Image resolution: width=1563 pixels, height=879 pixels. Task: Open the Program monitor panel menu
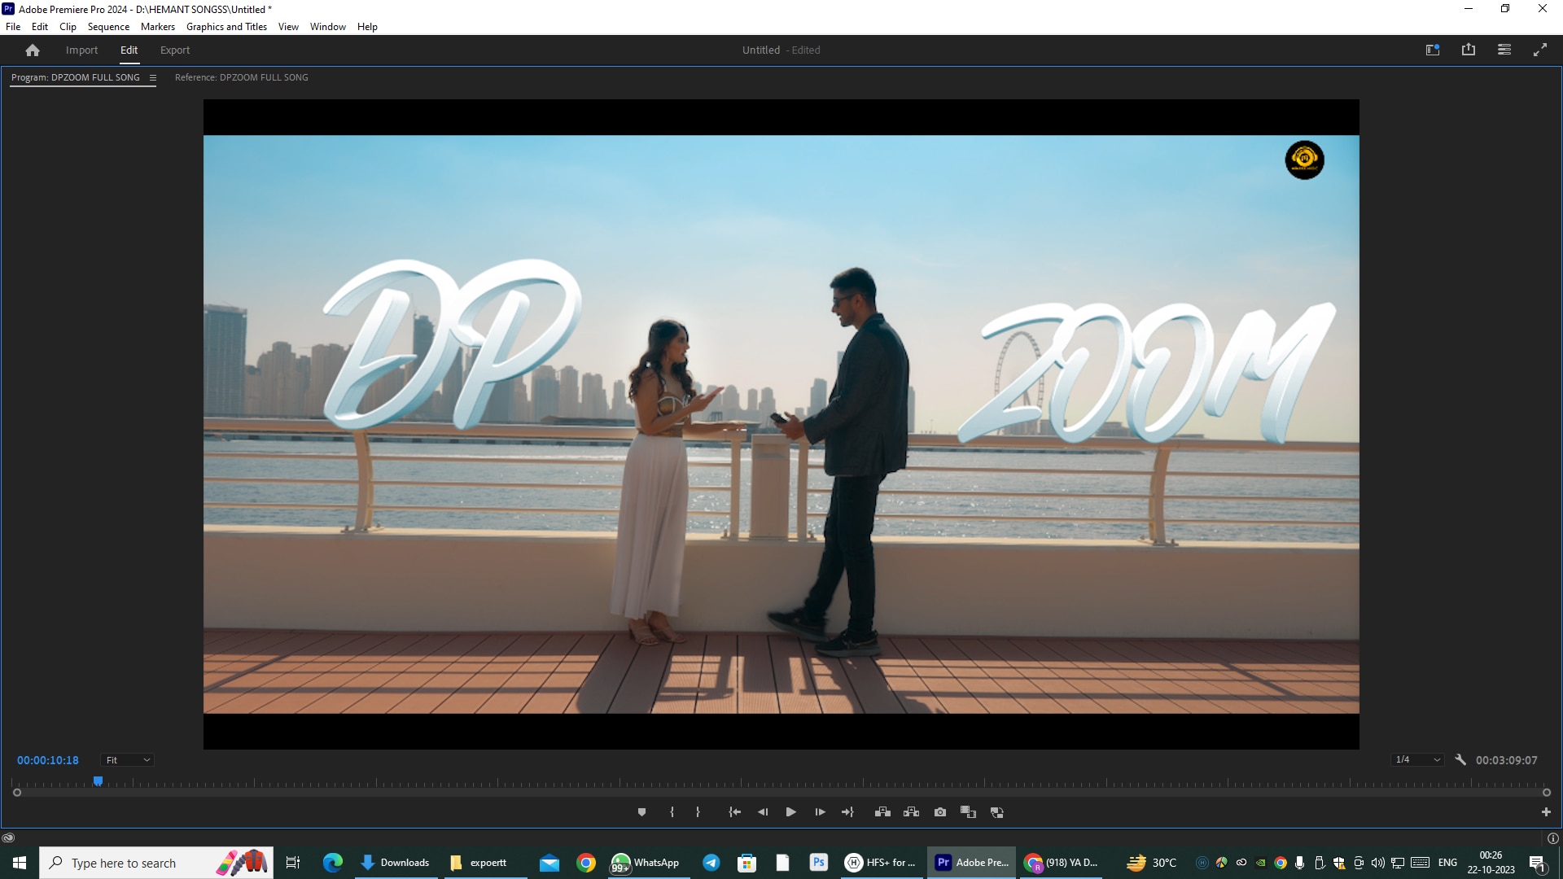tap(152, 78)
